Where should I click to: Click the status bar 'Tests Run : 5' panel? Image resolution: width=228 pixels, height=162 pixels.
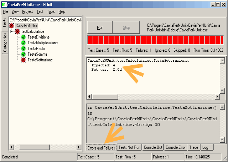(x=133, y=157)
